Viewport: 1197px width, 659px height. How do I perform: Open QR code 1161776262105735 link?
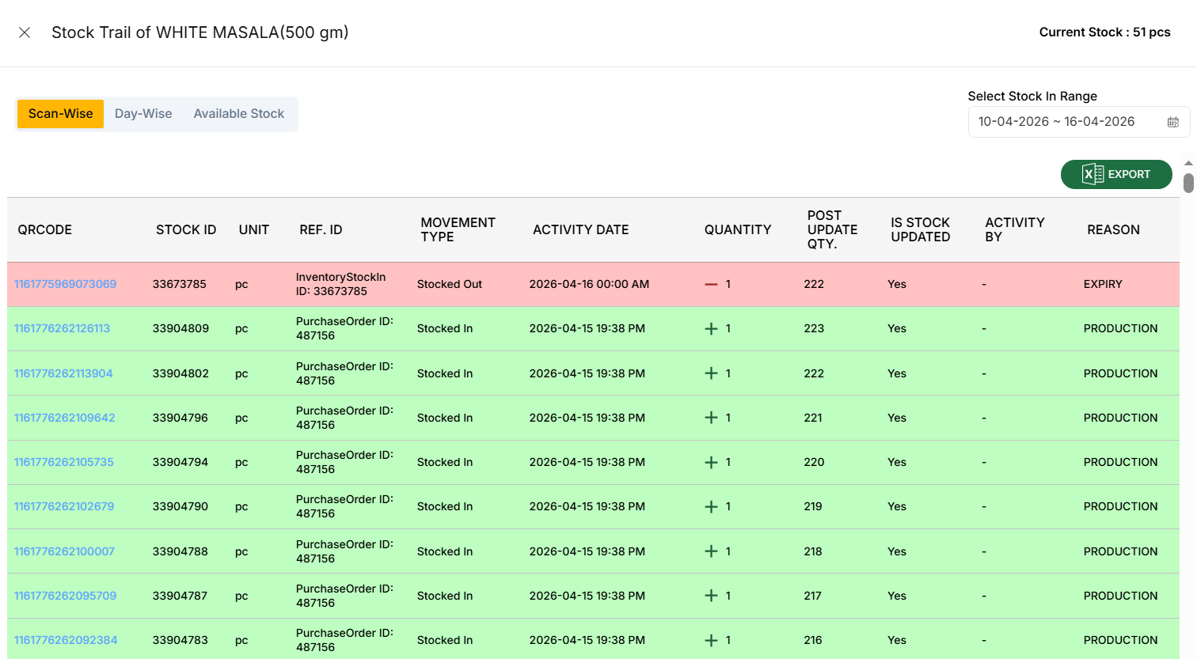coord(63,462)
